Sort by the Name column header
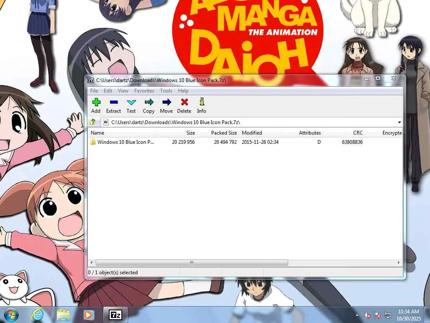Viewport: 430px width, 323px height. click(x=121, y=133)
